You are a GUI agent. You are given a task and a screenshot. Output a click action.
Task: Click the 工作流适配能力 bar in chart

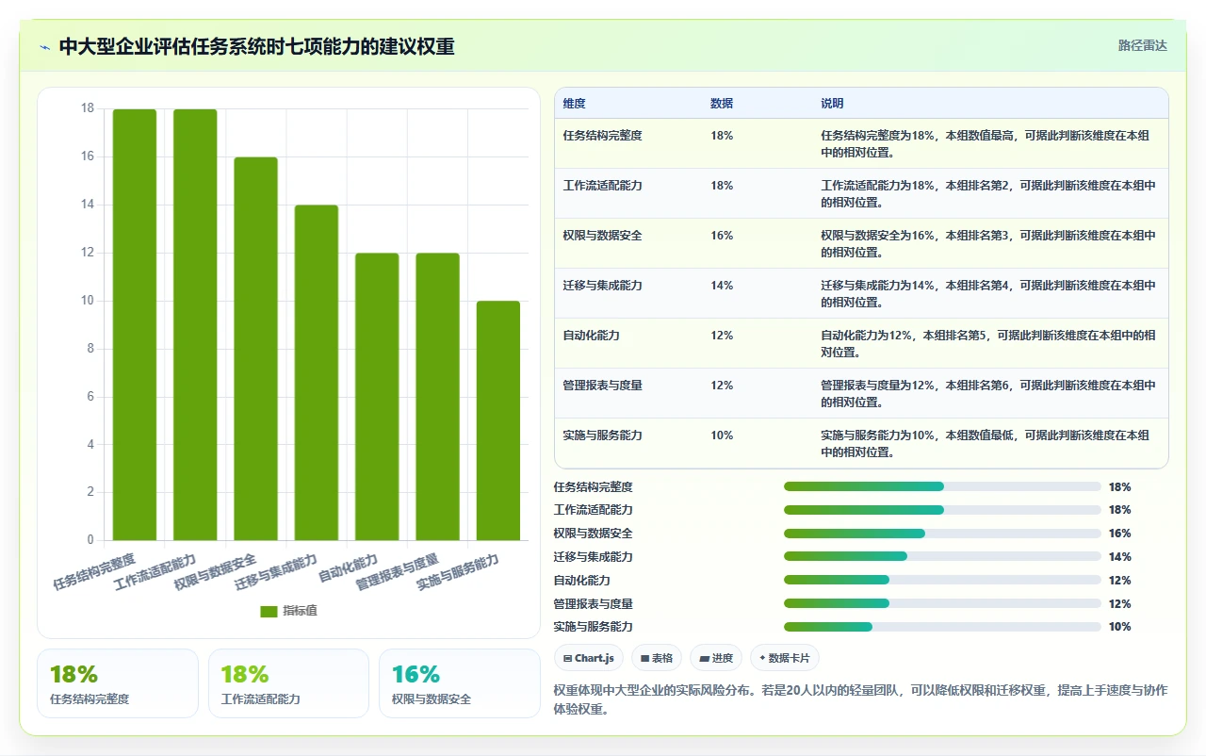click(195, 324)
